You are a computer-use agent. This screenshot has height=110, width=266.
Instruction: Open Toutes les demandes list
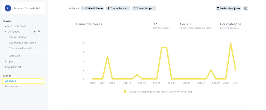[x=21, y=48]
